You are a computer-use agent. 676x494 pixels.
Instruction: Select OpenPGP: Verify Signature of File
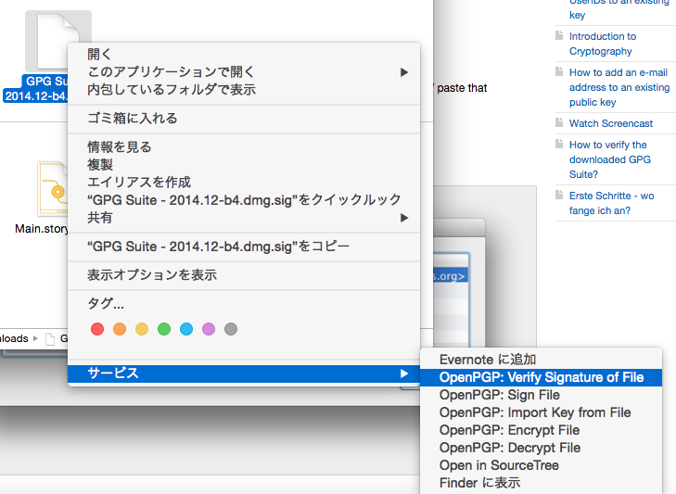pos(541,377)
